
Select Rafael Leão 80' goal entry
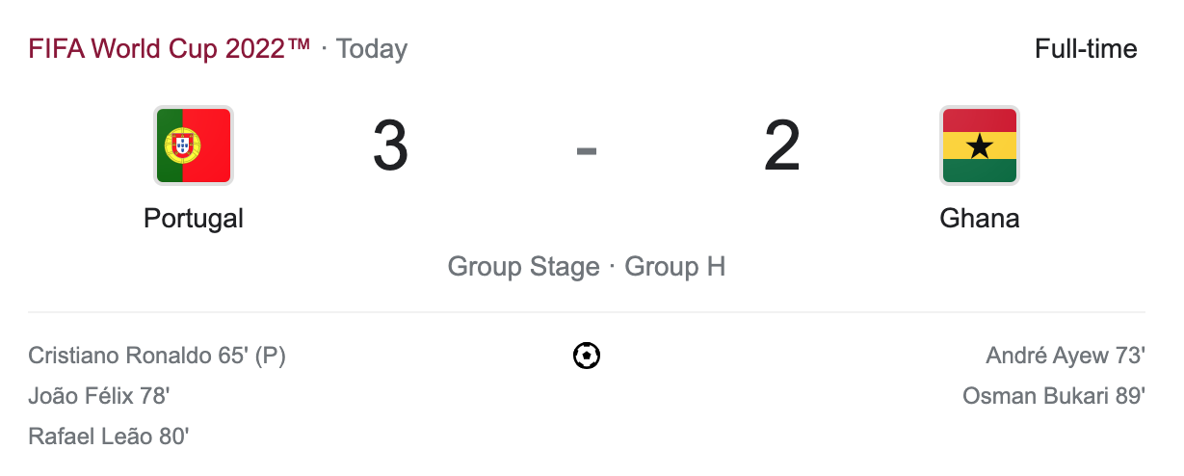click(x=108, y=436)
